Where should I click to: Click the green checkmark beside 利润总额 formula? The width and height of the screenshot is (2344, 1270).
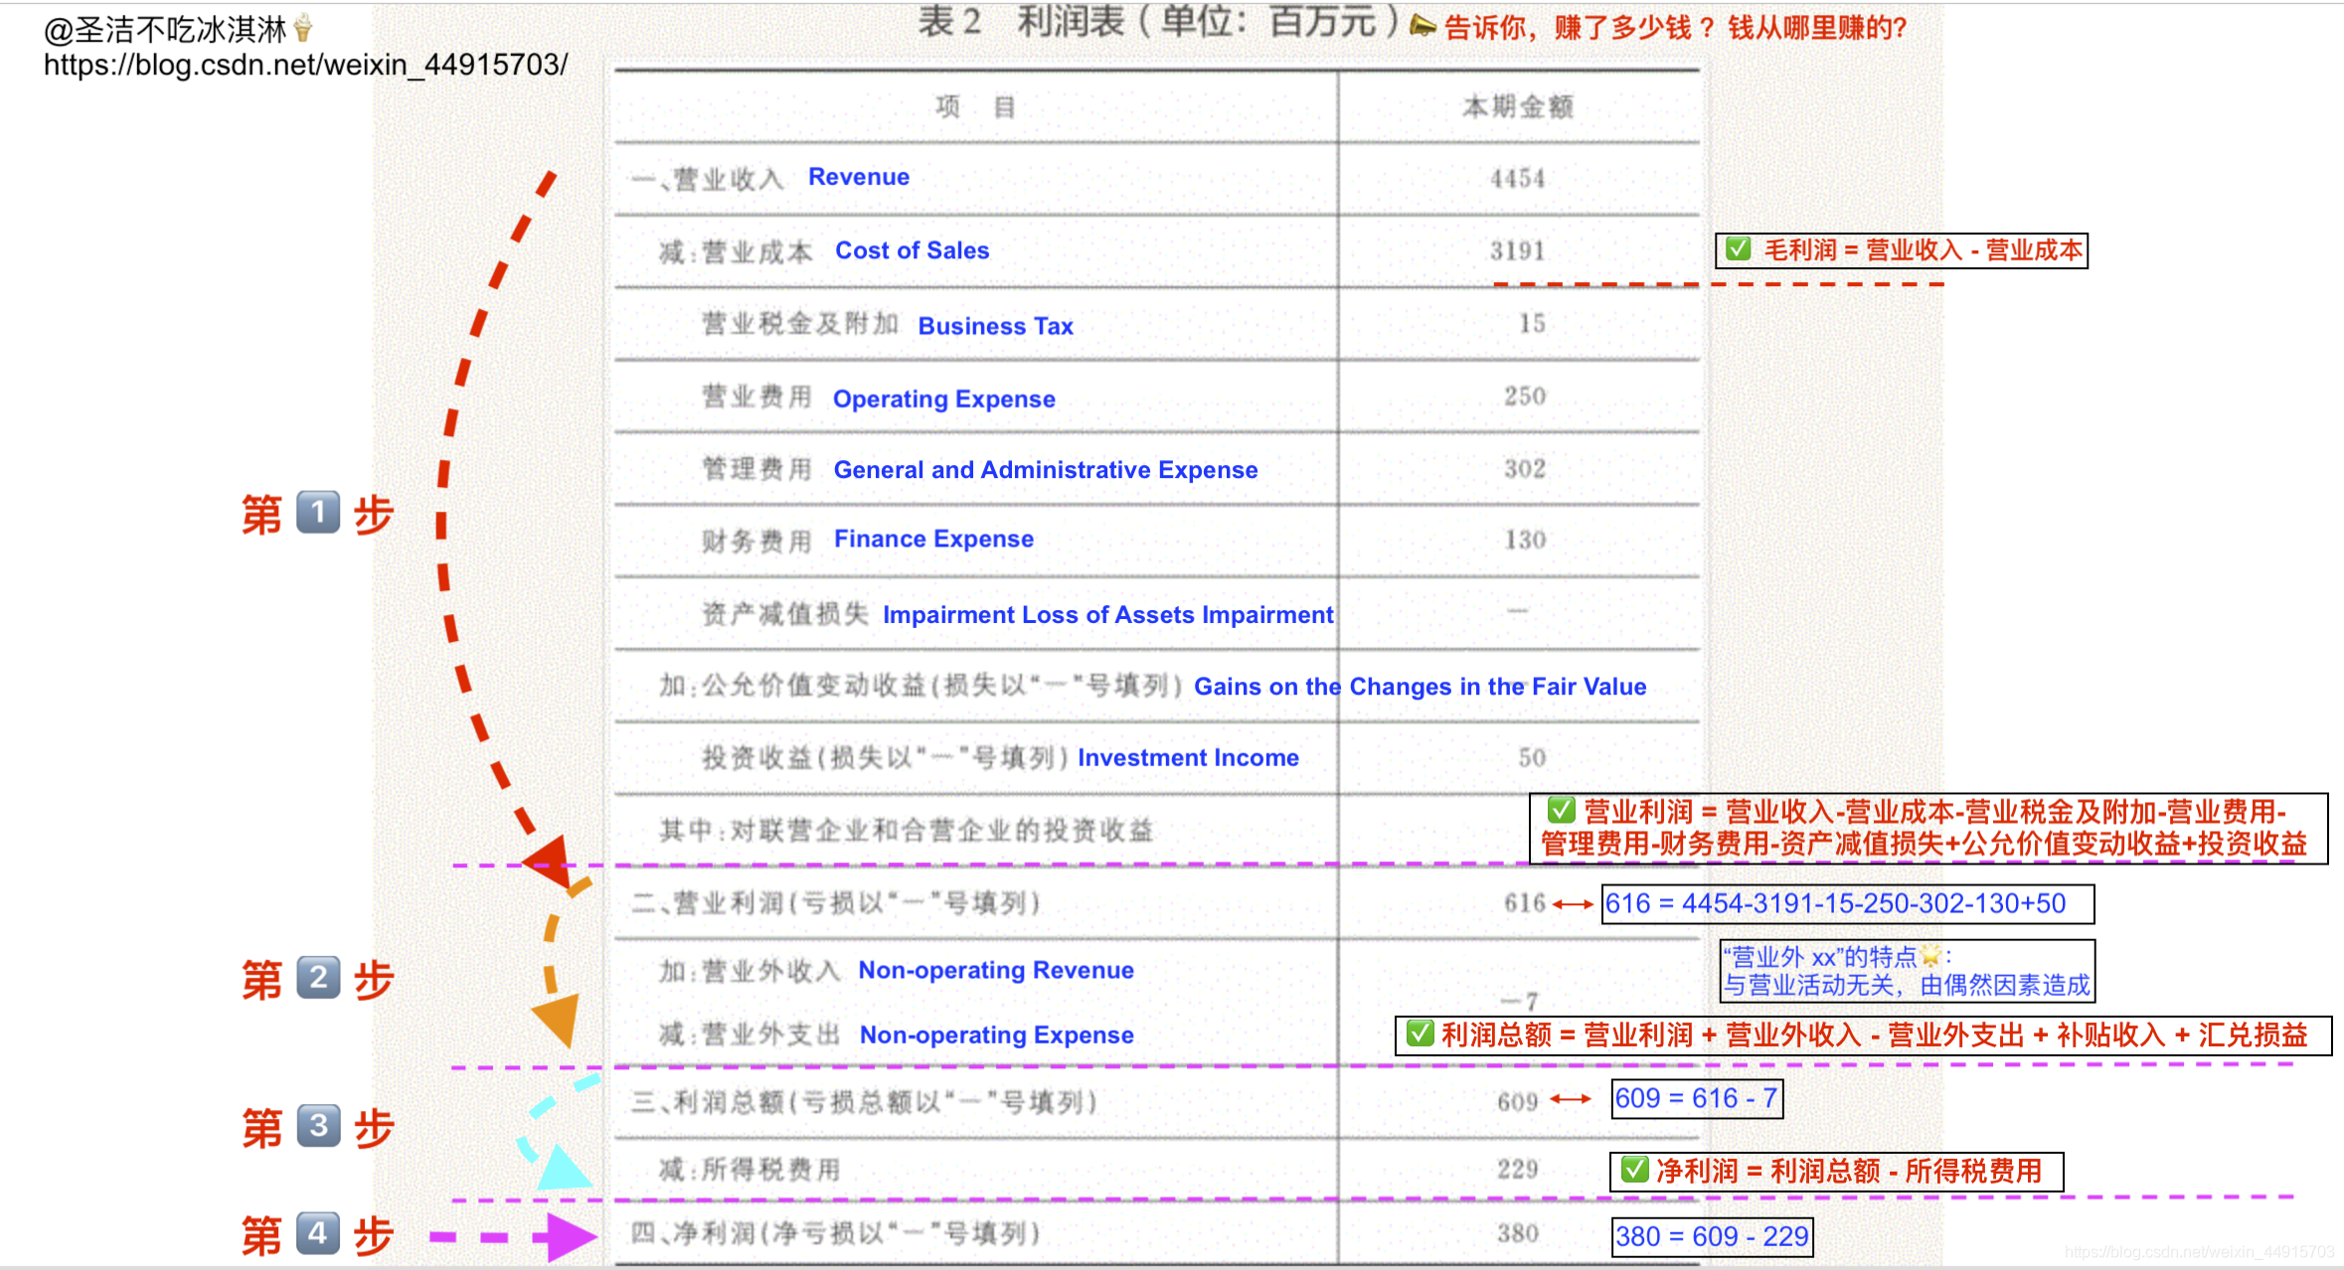pyautogui.click(x=1420, y=1033)
